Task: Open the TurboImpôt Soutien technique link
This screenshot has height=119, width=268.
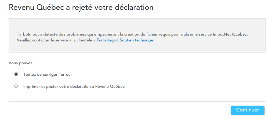Action: click(125, 40)
